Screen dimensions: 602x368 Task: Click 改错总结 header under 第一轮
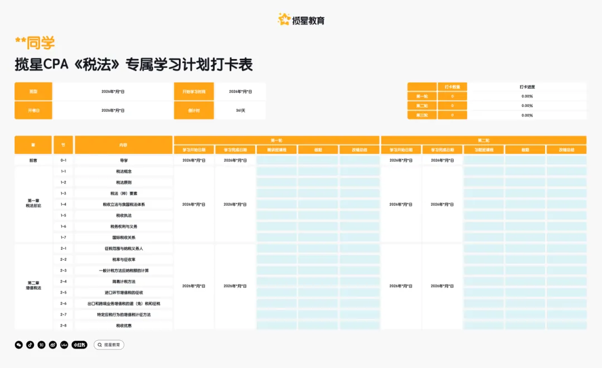[x=360, y=149]
